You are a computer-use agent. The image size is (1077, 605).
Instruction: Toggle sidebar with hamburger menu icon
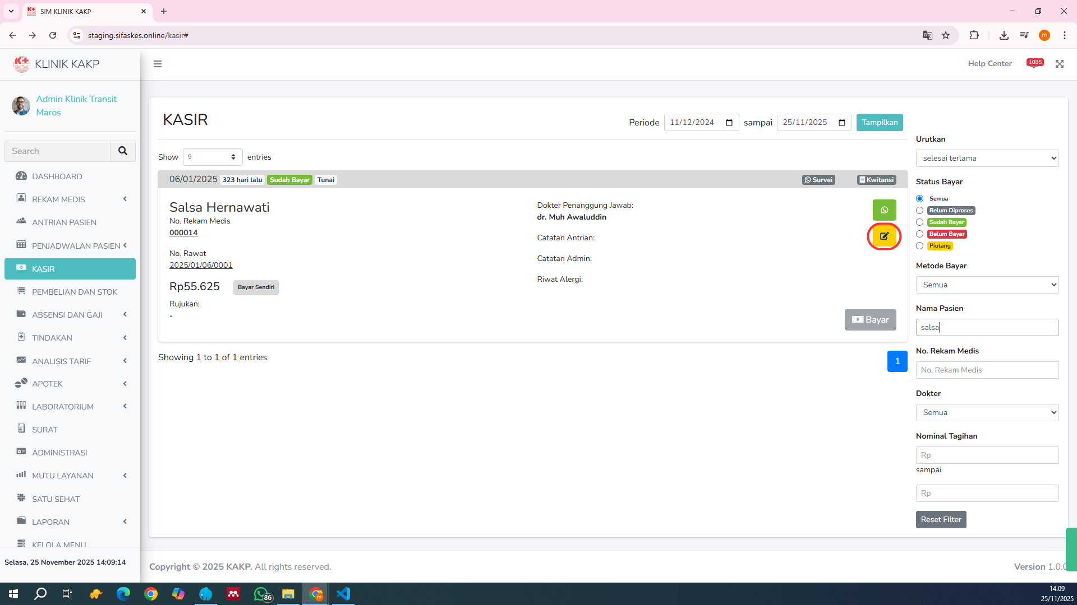[158, 64]
